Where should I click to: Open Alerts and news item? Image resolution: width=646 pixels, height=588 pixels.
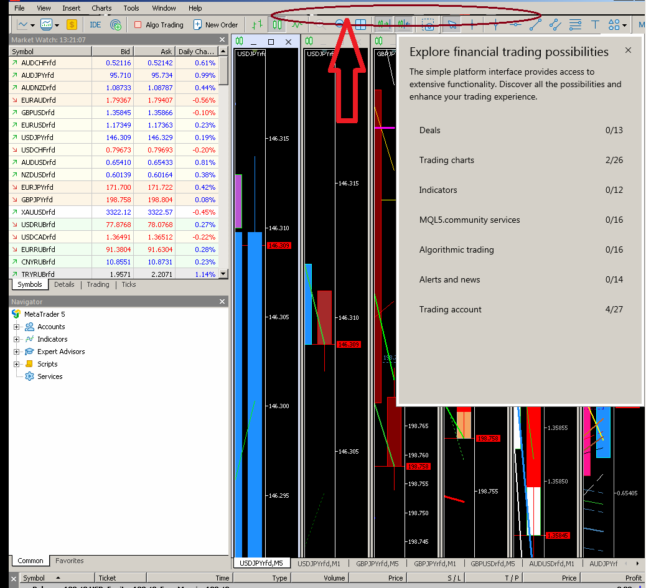pos(521,279)
